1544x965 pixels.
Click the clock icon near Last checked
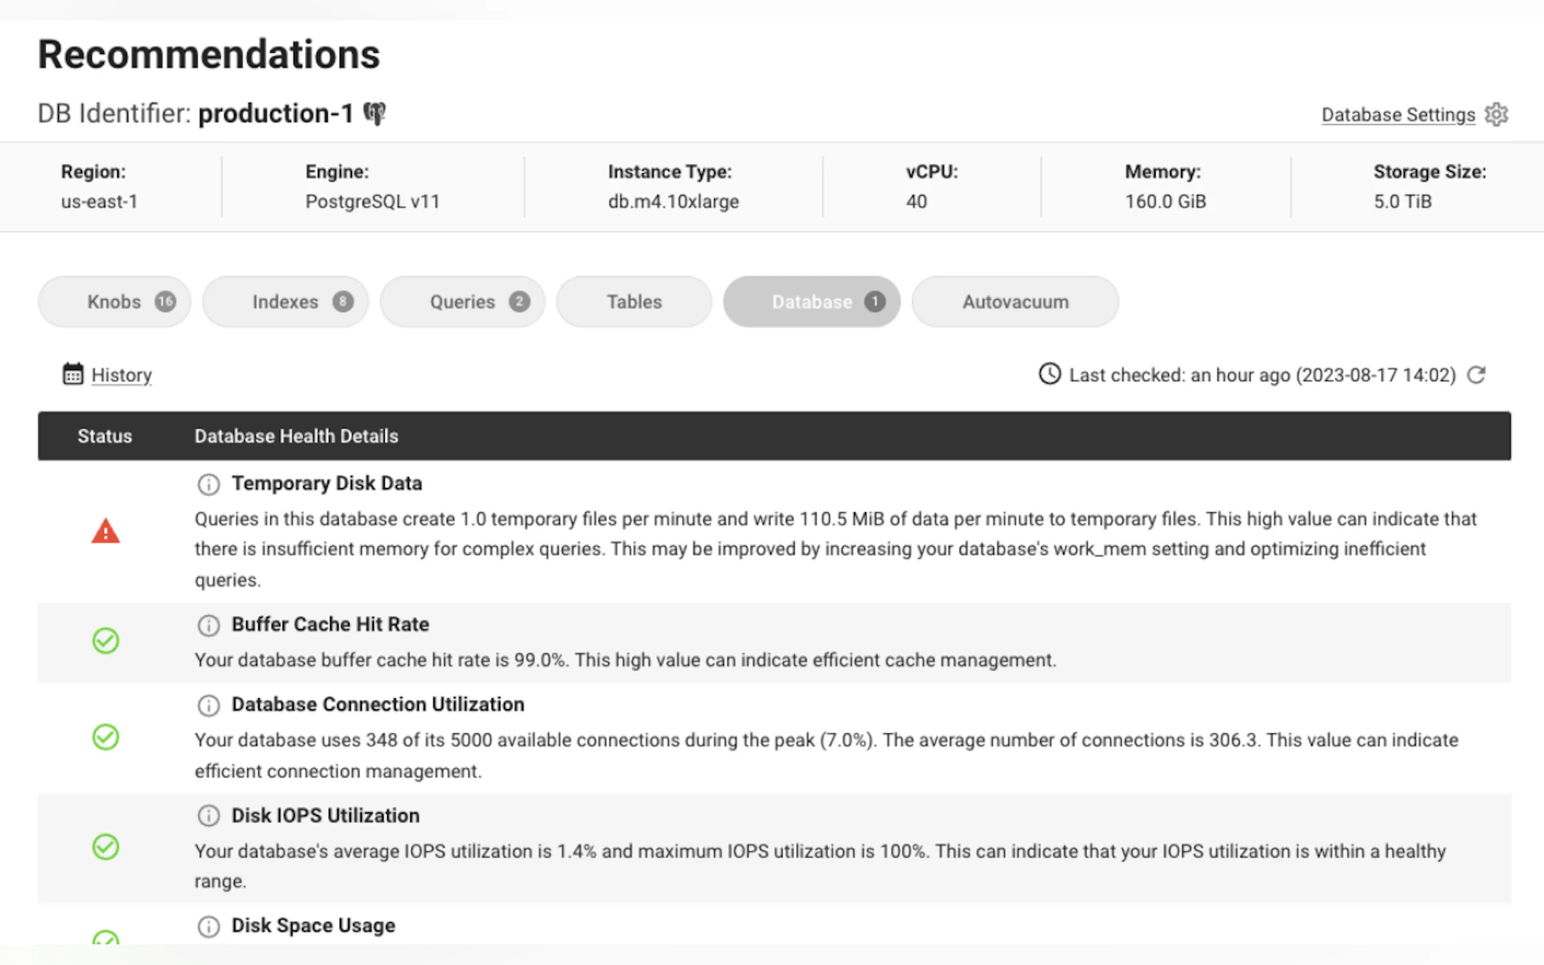tap(1050, 374)
